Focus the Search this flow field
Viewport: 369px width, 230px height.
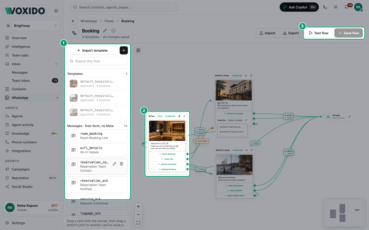97,61
